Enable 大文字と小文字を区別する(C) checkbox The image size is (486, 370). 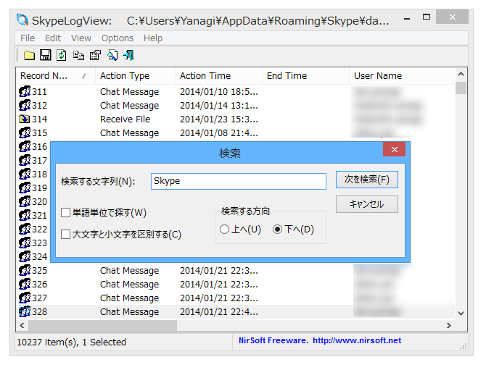[66, 234]
